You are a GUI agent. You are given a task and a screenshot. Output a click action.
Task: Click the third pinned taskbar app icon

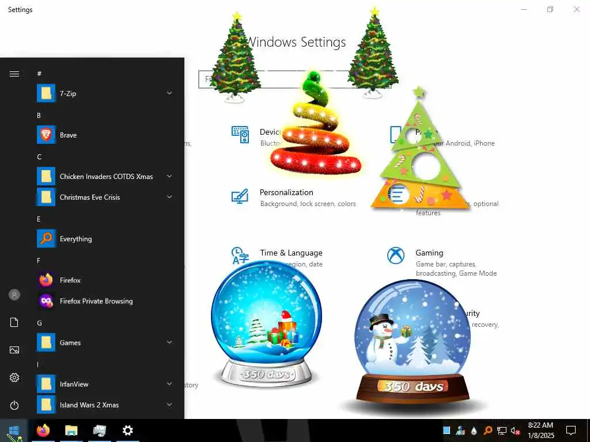click(x=99, y=430)
